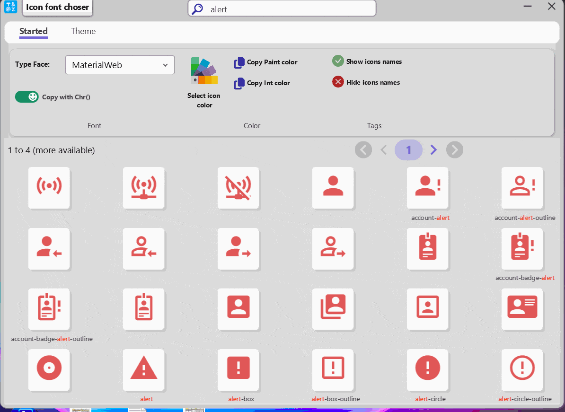Go to the first page of results
Image resolution: width=565 pixels, height=412 pixels.
(x=363, y=150)
